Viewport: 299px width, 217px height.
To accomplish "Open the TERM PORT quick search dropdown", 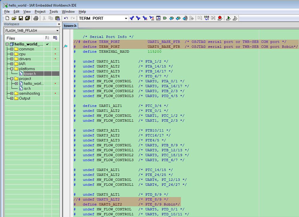I will 126,18.
